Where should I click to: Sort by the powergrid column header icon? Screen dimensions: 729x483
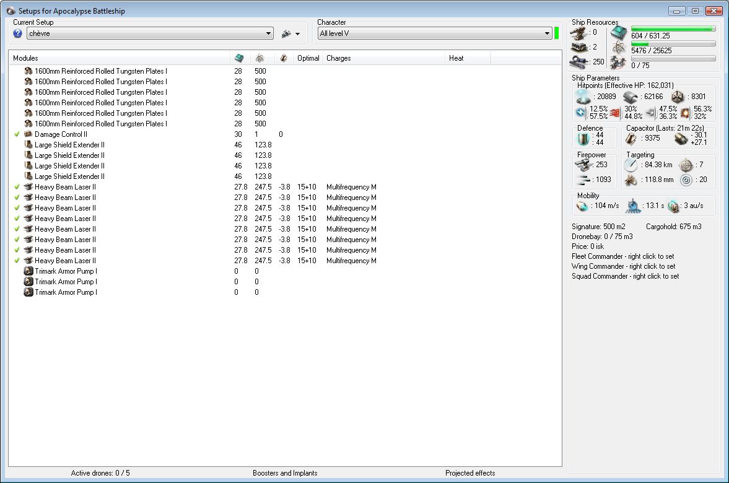[x=260, y=58]
